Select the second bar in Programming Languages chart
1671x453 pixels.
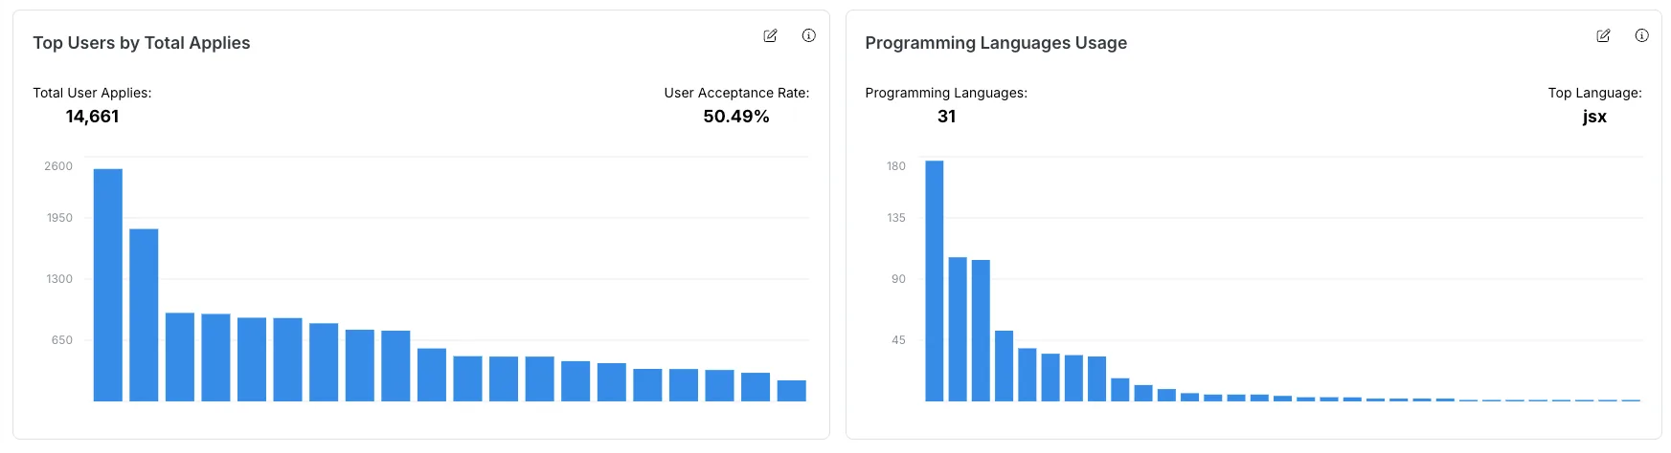pos(958,329)
